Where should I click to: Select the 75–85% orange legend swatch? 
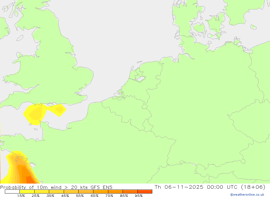(115, 192)
